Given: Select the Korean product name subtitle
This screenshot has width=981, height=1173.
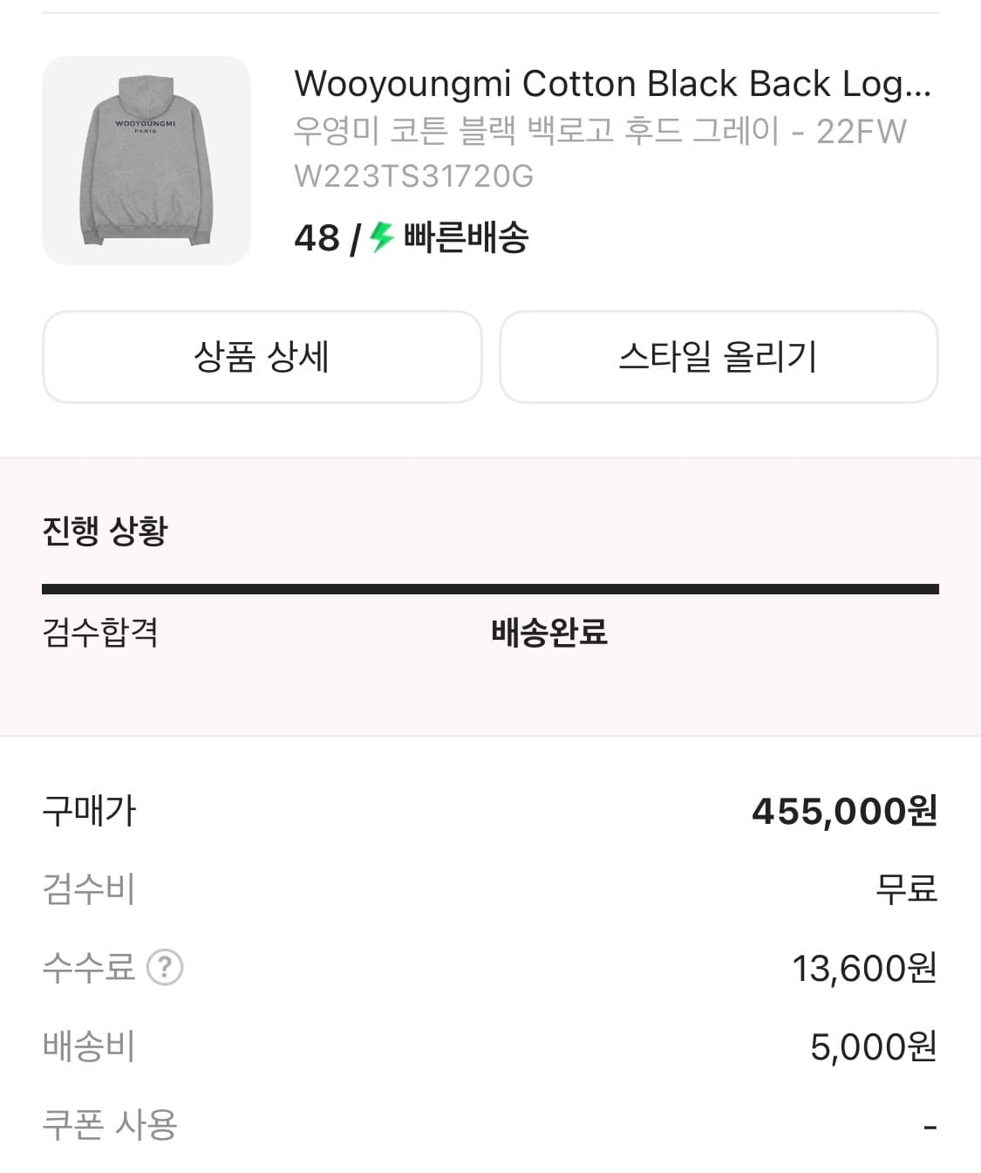Looking at the screenshot, I should coord(600,131).
